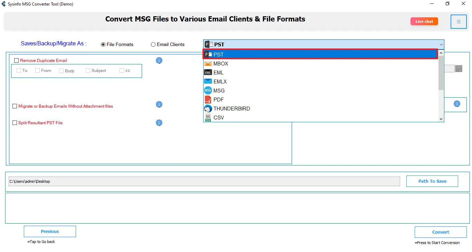Image resolution: width=472 pixels, height=252 pixels.
Task: Click the destination path input field
Action: click(x=204, y=181)
